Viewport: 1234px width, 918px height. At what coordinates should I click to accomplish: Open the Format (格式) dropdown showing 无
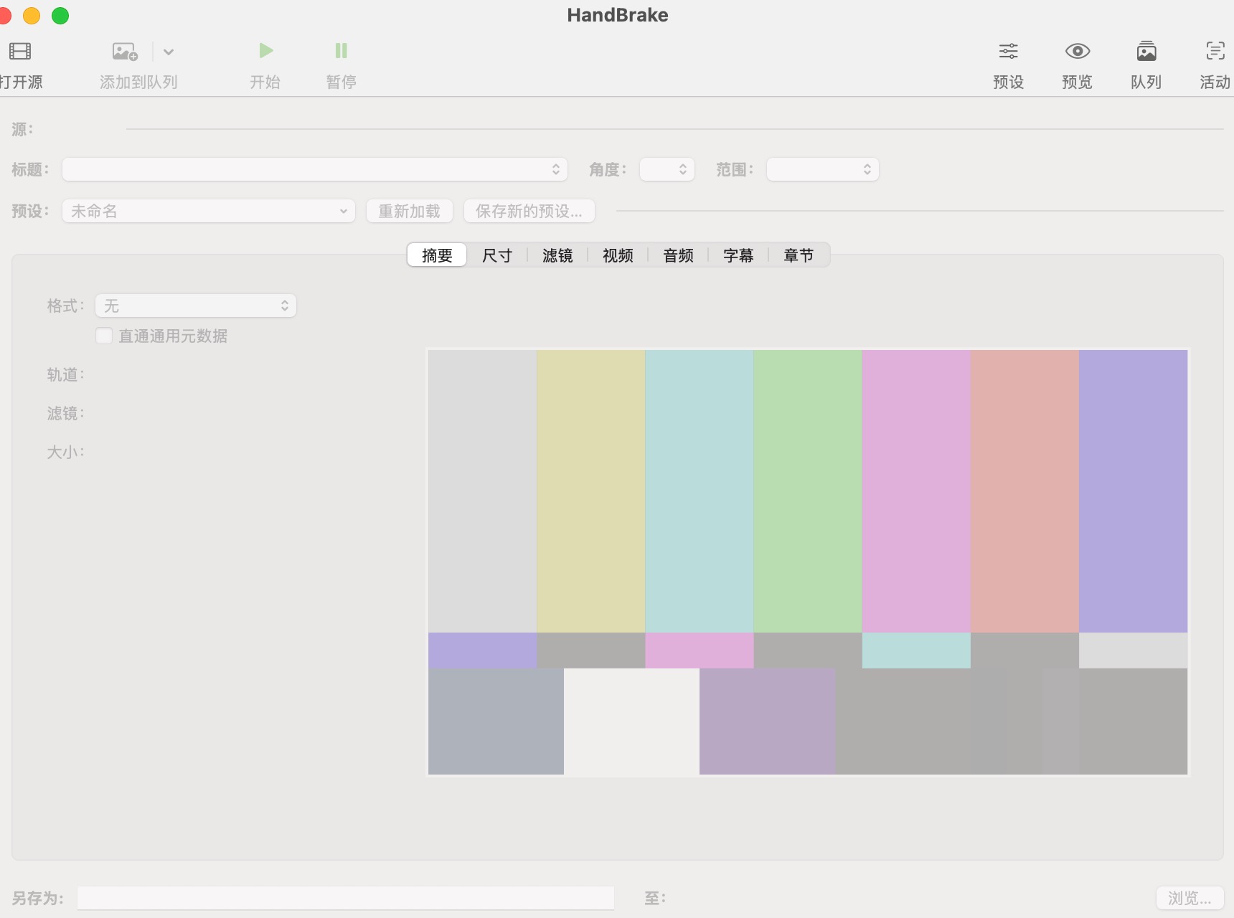point(196,306)
